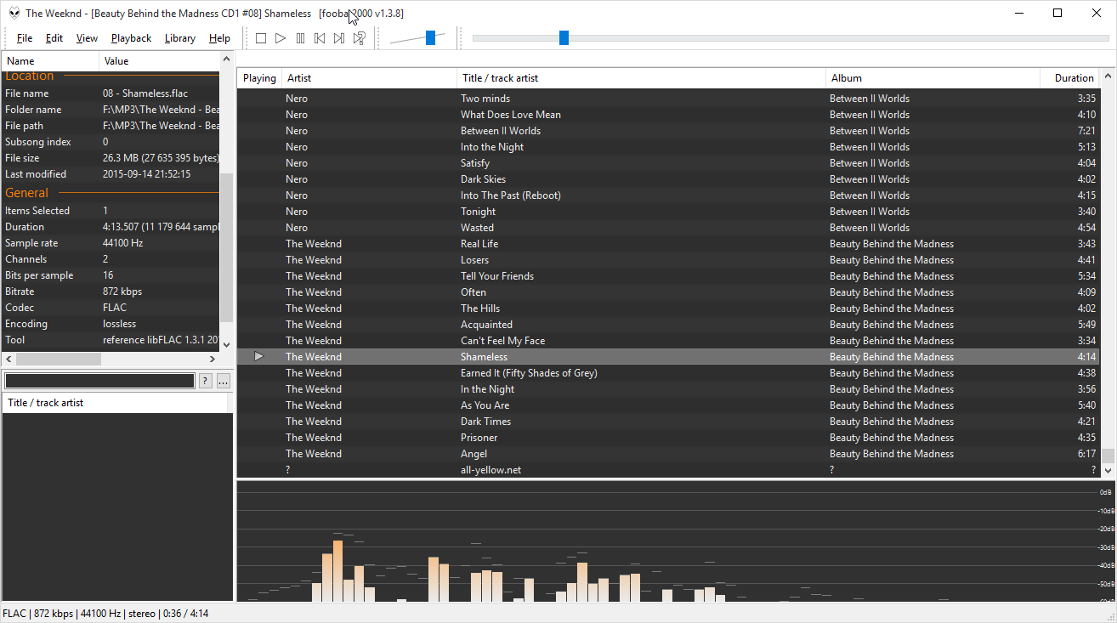
Task: Stop playback with the Stop button
Action: click(261, 38)
